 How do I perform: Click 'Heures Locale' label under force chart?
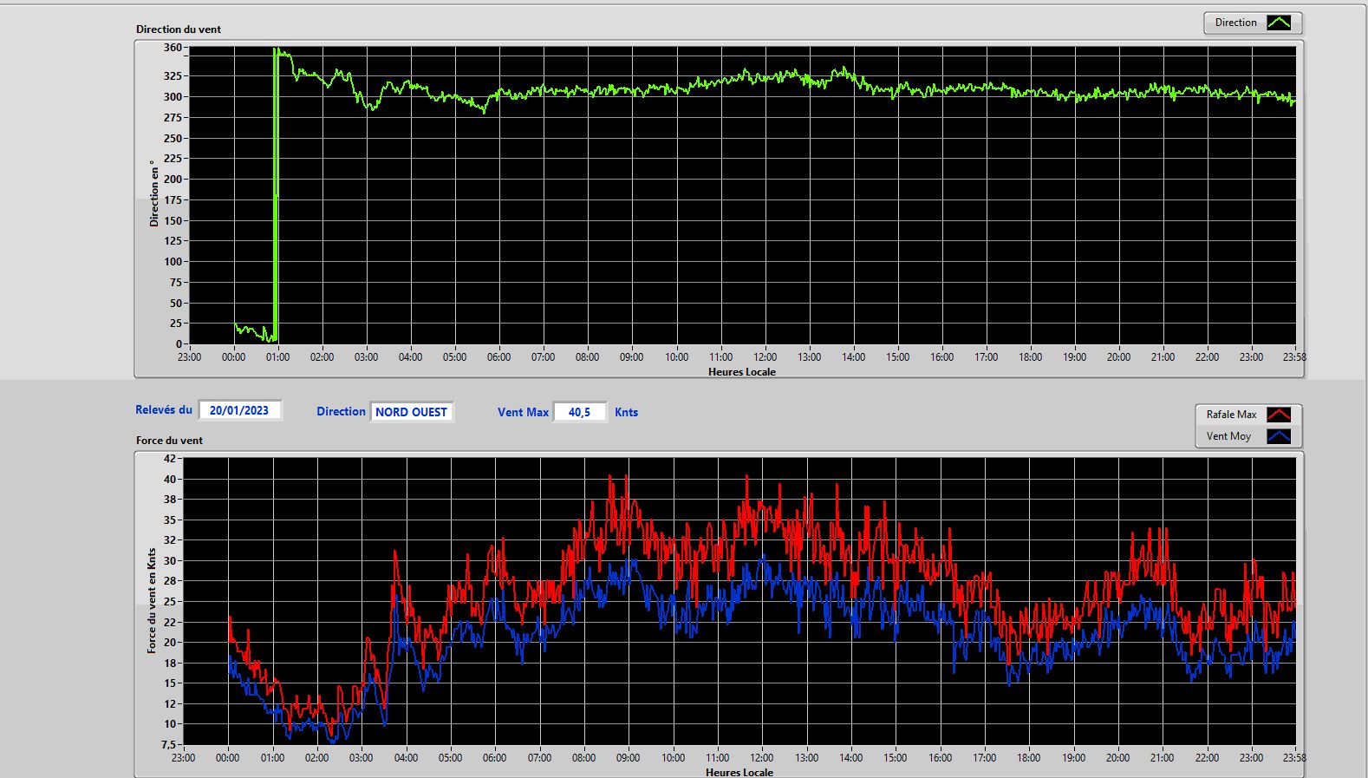[x=739, y=772]
